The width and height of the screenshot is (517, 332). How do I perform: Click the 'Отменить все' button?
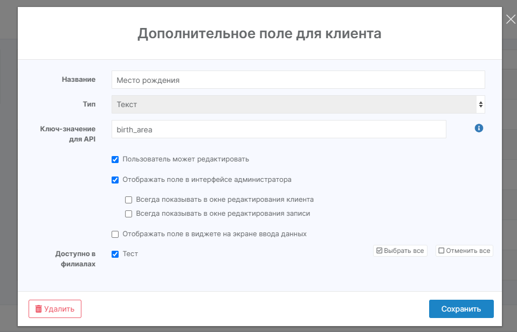464,251
